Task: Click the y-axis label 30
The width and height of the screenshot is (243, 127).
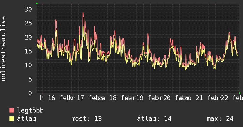Action: pos(28,9)
